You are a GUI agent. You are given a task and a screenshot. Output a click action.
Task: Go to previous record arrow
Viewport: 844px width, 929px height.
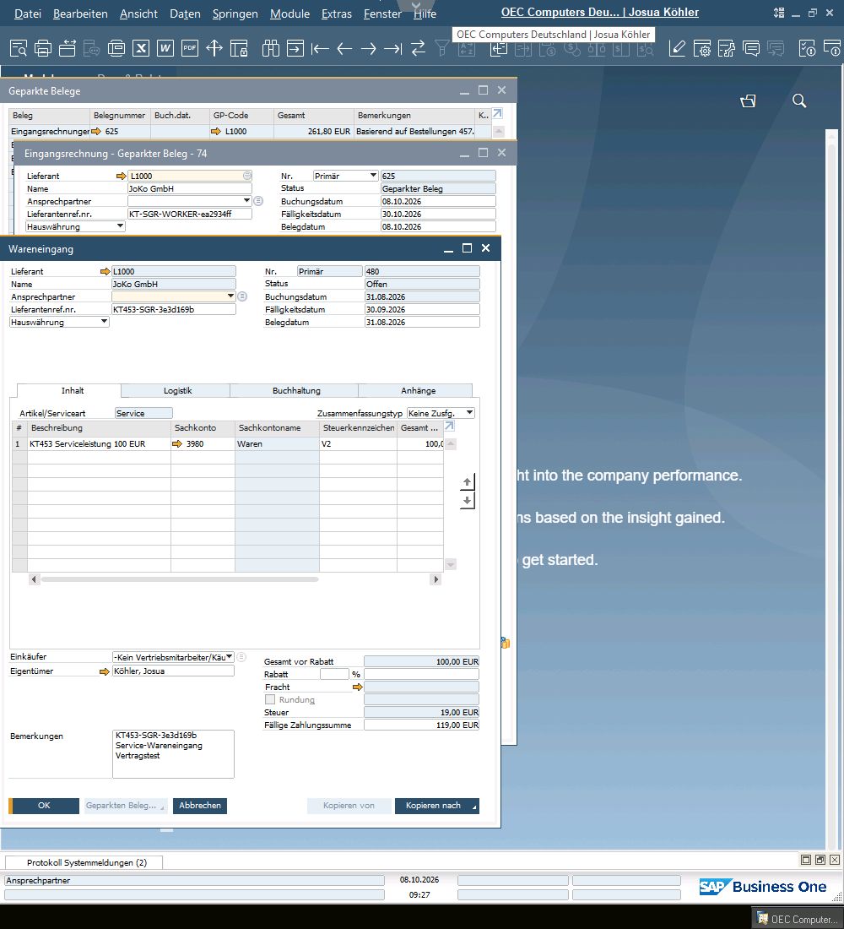coord(344,49)
